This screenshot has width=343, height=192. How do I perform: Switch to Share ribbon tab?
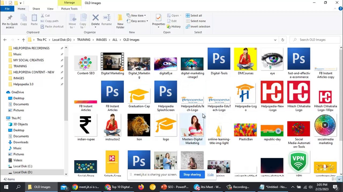coord(36,9)
